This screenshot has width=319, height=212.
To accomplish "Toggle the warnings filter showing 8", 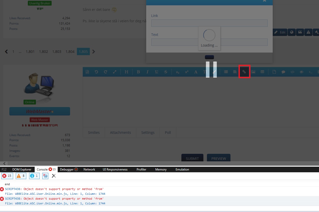I will click(x=21, y=176).
